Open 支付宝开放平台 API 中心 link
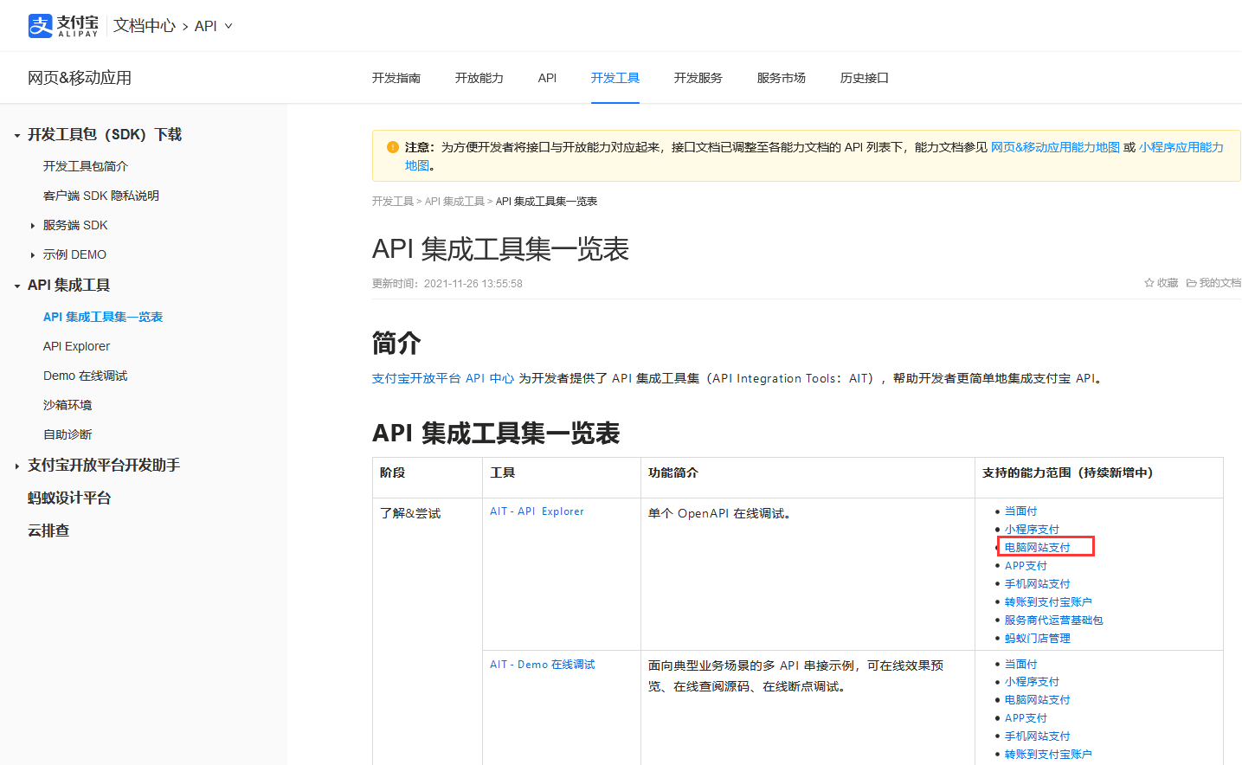Viewport: 1242px width, 765px height. [443, 378]
